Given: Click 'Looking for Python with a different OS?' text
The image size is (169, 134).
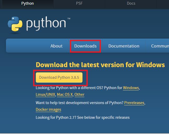Looking at the screenshot, I should [x=70, y=88].
